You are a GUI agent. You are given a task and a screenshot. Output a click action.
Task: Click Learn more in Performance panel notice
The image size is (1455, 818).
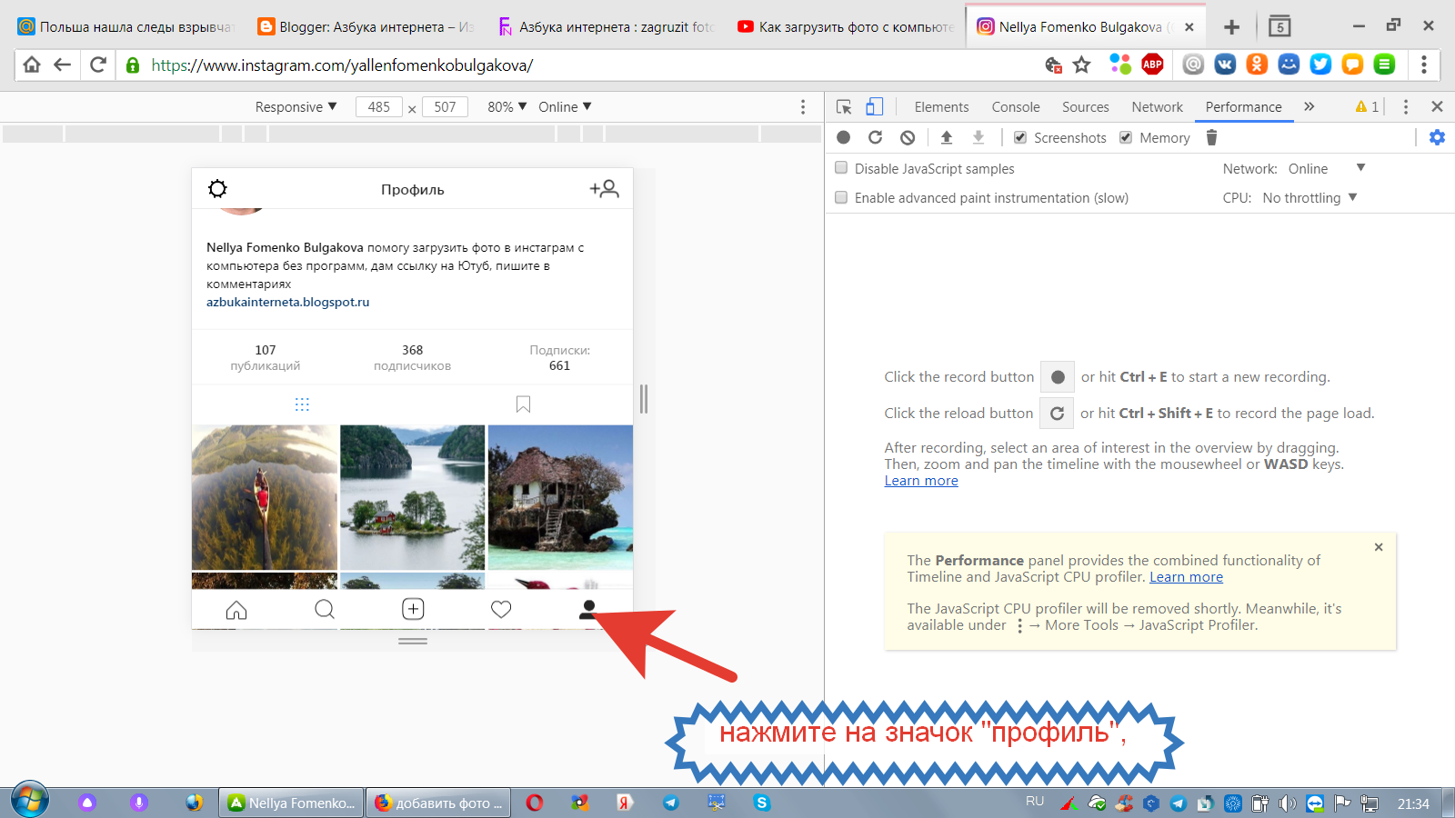[1186, 577]
